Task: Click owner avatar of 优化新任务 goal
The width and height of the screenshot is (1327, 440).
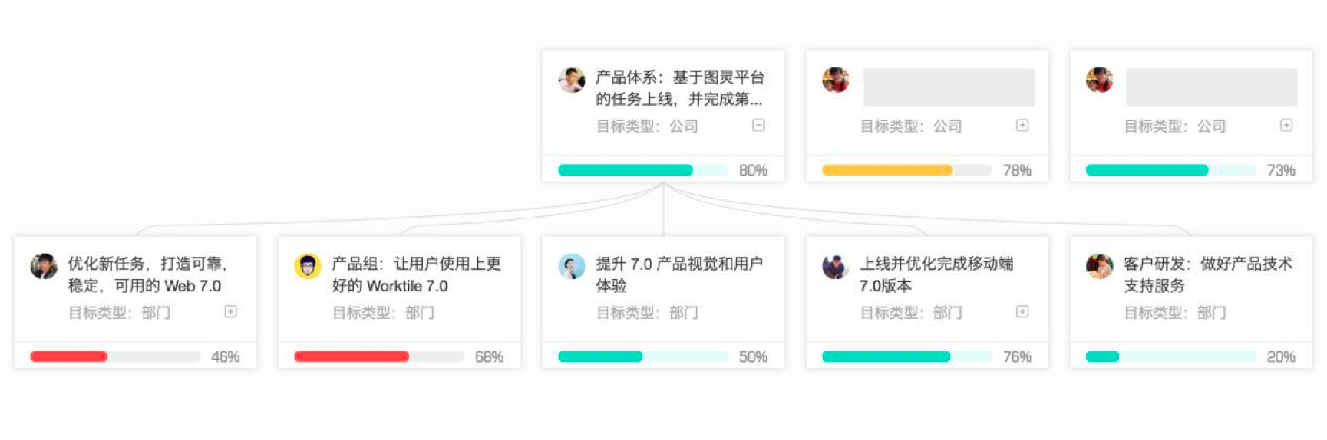Action: click(x=44, y=266)
